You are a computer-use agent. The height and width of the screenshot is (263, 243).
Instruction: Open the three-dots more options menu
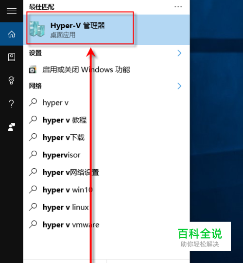[x=178, y=7]
